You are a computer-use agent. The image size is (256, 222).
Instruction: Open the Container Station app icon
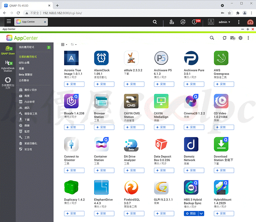(x=101, y=144)
